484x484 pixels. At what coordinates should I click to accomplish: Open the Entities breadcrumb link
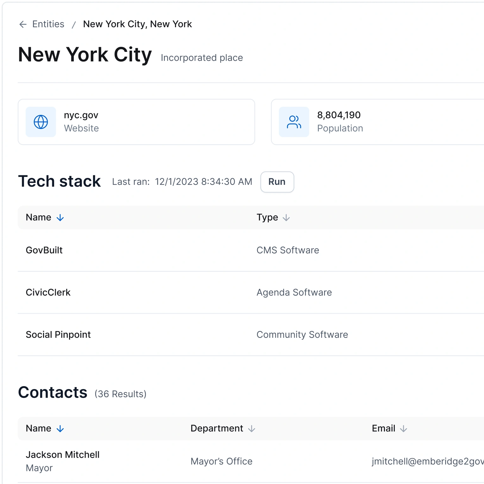[48, 24]
